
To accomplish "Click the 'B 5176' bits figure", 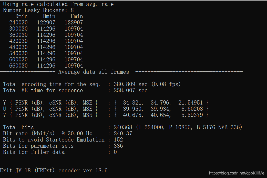I will click(x=206, y=127).
